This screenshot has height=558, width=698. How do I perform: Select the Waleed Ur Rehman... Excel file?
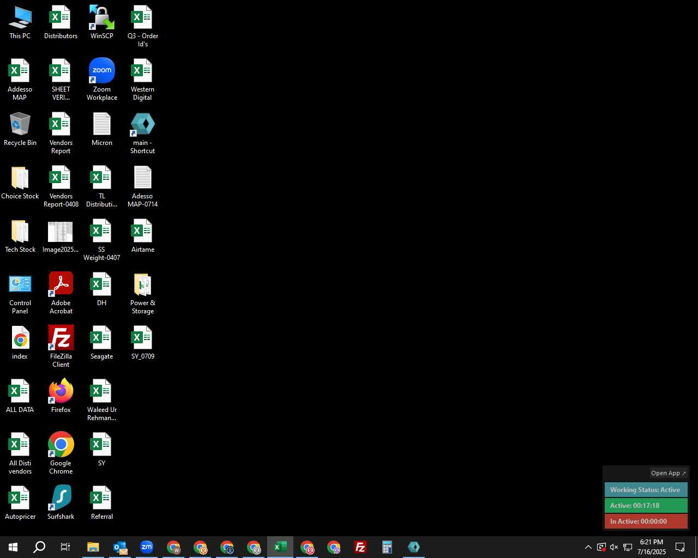pyautogui.click(x=102, y=401)
